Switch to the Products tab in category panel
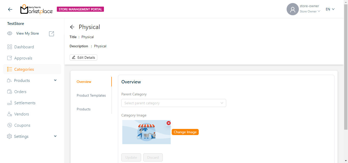Image resolution: width=348 pixels, height=163 pixels. pyautogui.click(x=84, y=109)
